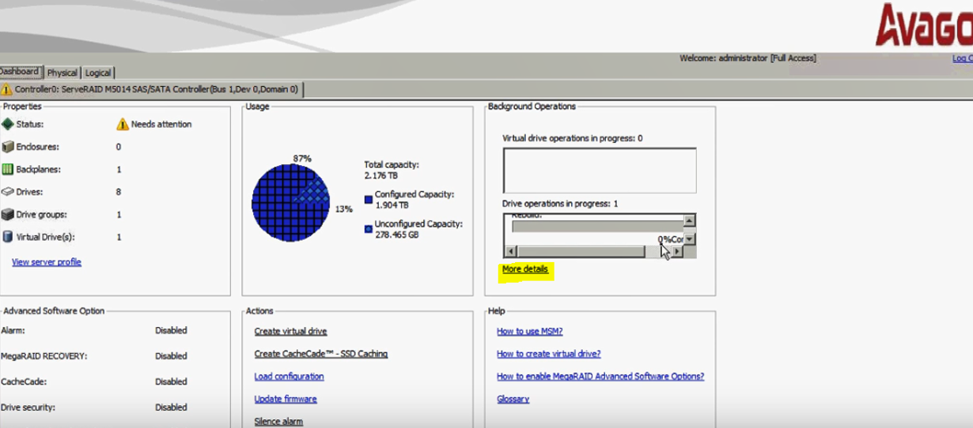Click the Backplanes green icon
973x428 pixels.
click(x=8, y=169)
